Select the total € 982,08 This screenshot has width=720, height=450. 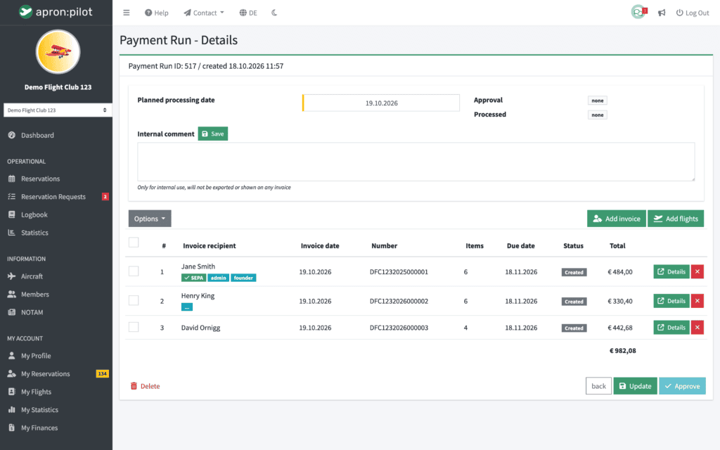coord(623,351)
